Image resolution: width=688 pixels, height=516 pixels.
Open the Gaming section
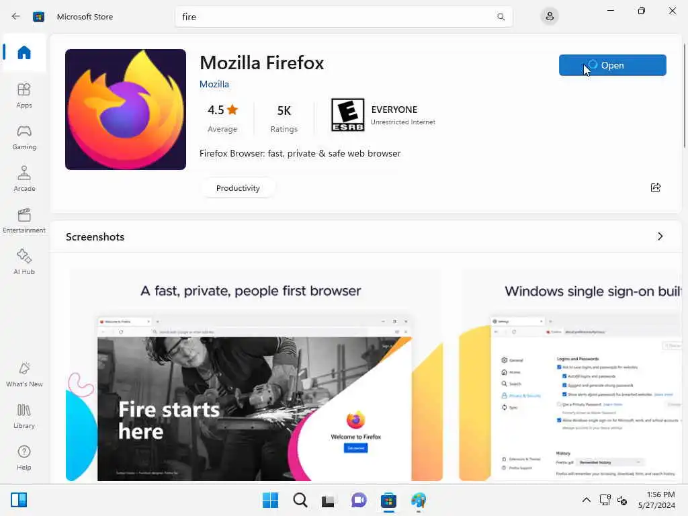24,137
